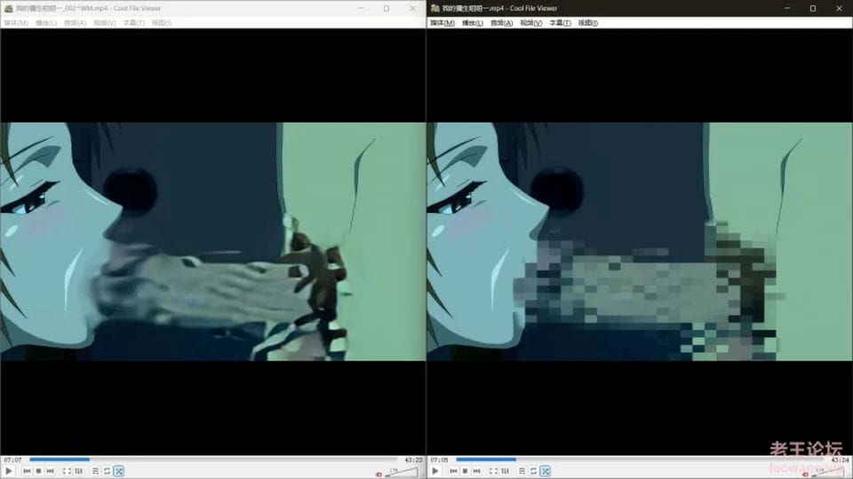Go to previous track in left window
Viewport: 853px width, 479px height.
pyautogui.click(x=27, y=471)
